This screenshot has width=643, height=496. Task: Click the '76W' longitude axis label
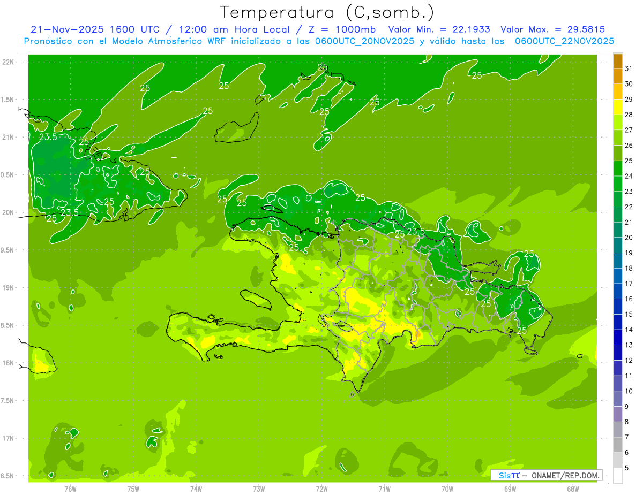pos(70,489)
